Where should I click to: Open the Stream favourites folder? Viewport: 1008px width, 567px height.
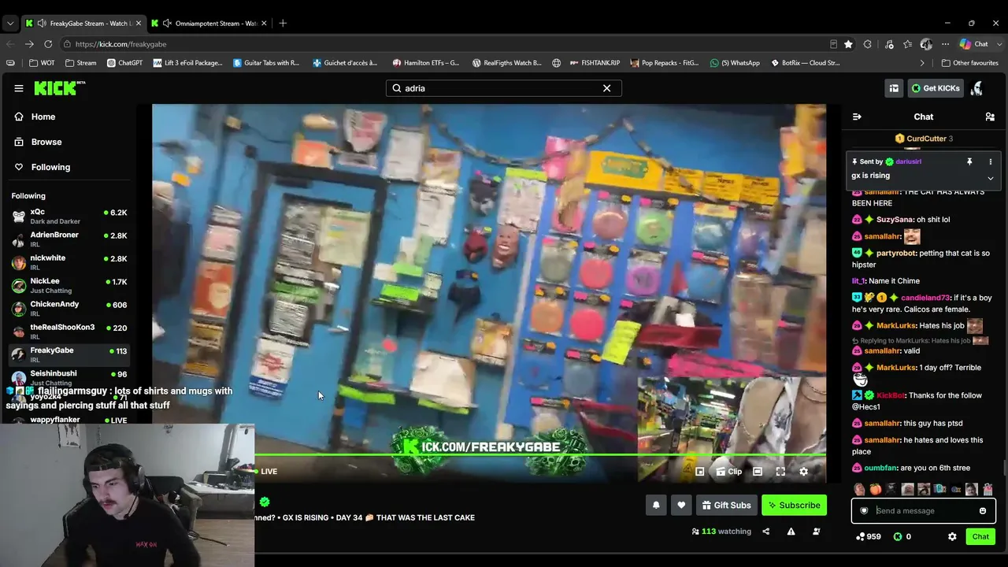pyautogui.click(x=80, y=63)
